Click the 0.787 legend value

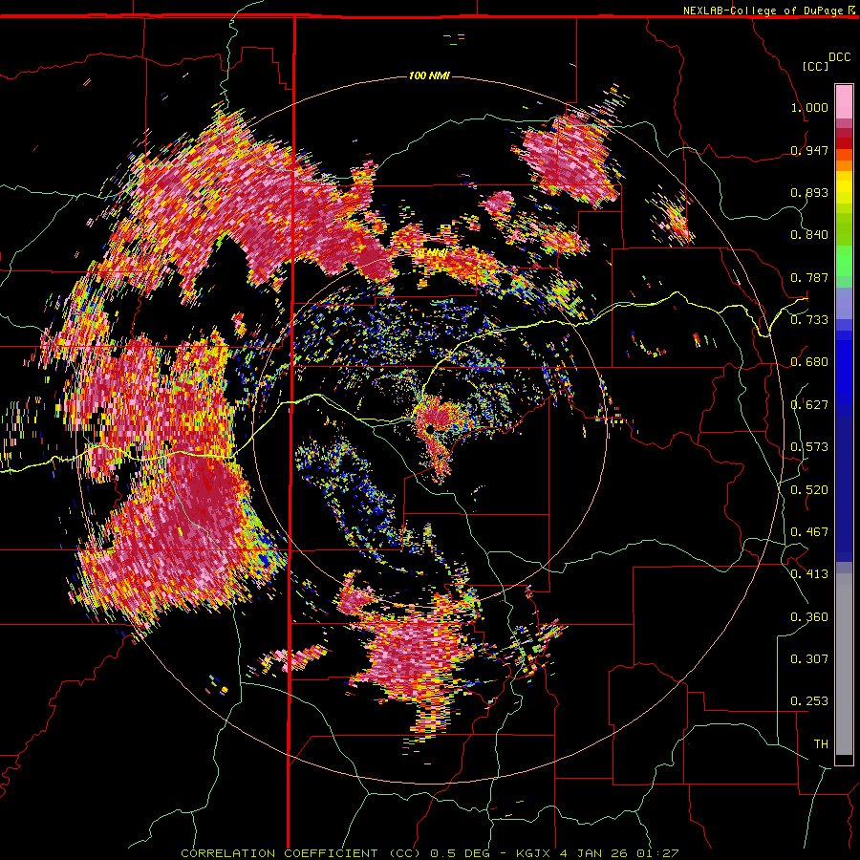809,277
